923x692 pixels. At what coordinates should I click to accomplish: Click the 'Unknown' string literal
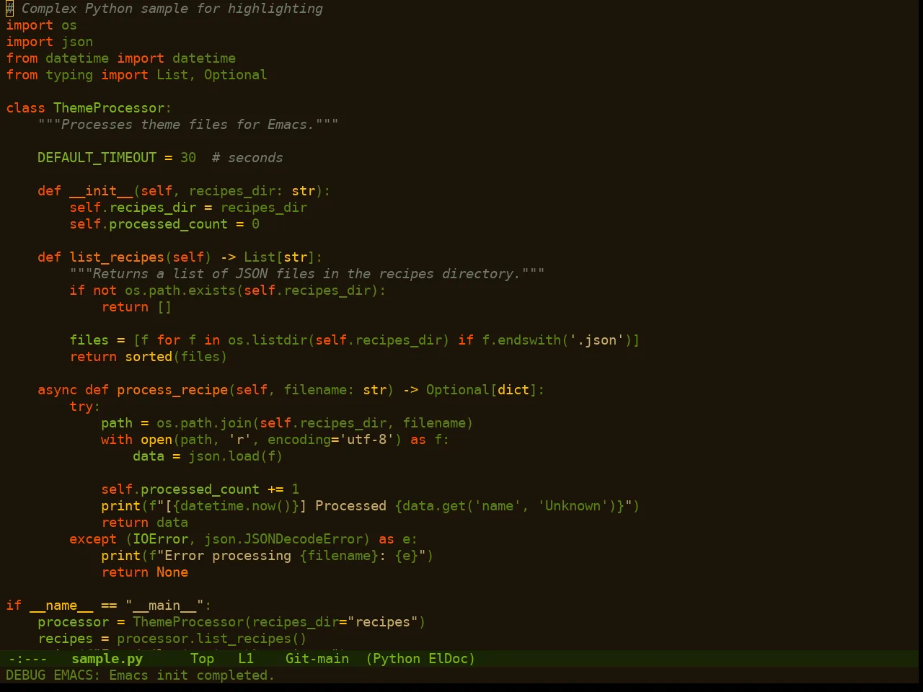tap(574, 506)
